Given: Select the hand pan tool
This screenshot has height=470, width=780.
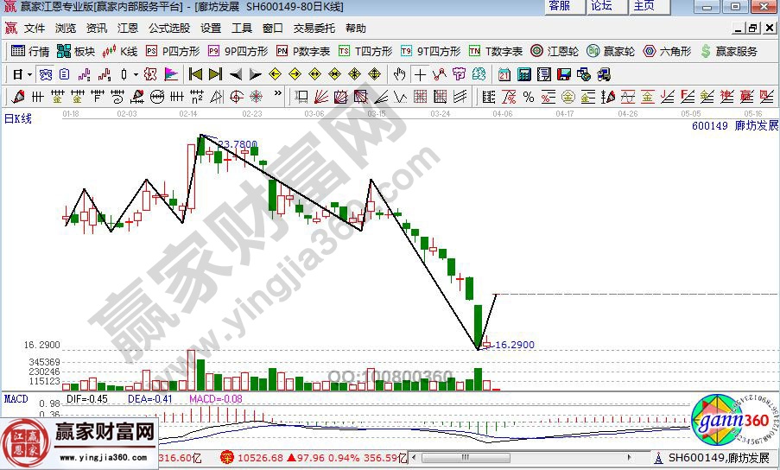Looking at the screenshot, I should [x=400, y=73].
